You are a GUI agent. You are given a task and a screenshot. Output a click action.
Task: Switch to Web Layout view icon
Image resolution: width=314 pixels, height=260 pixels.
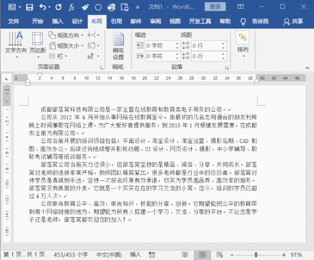[x=220, y=255]
